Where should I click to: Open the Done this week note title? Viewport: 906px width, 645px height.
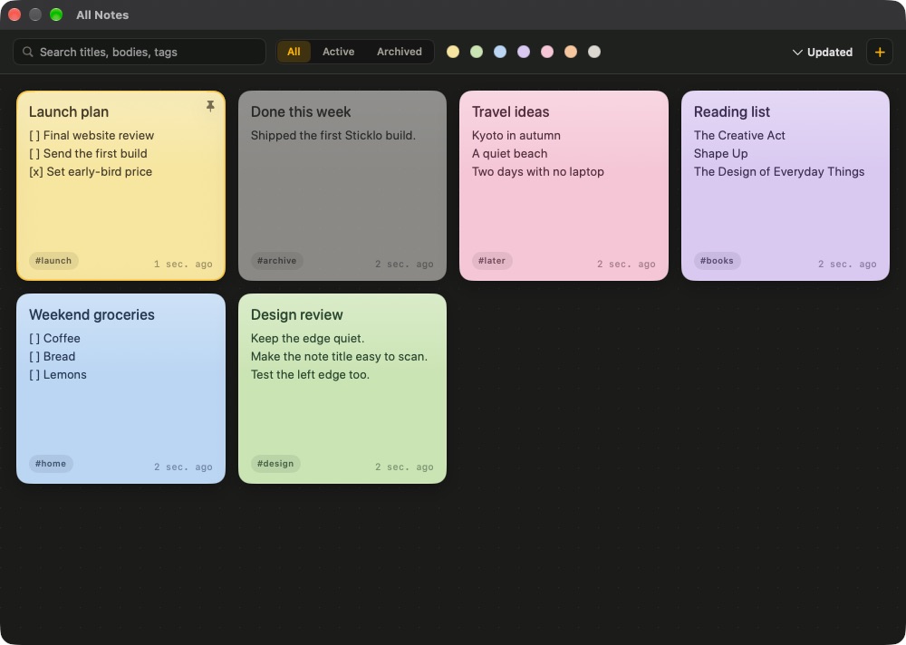[x=301, y=111]
